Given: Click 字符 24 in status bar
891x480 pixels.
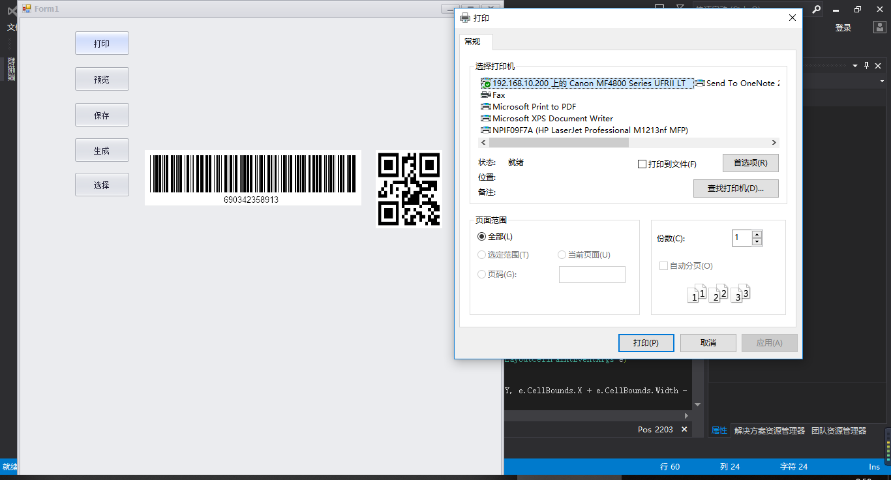Looking at the screenshot, I should [794, 466].
